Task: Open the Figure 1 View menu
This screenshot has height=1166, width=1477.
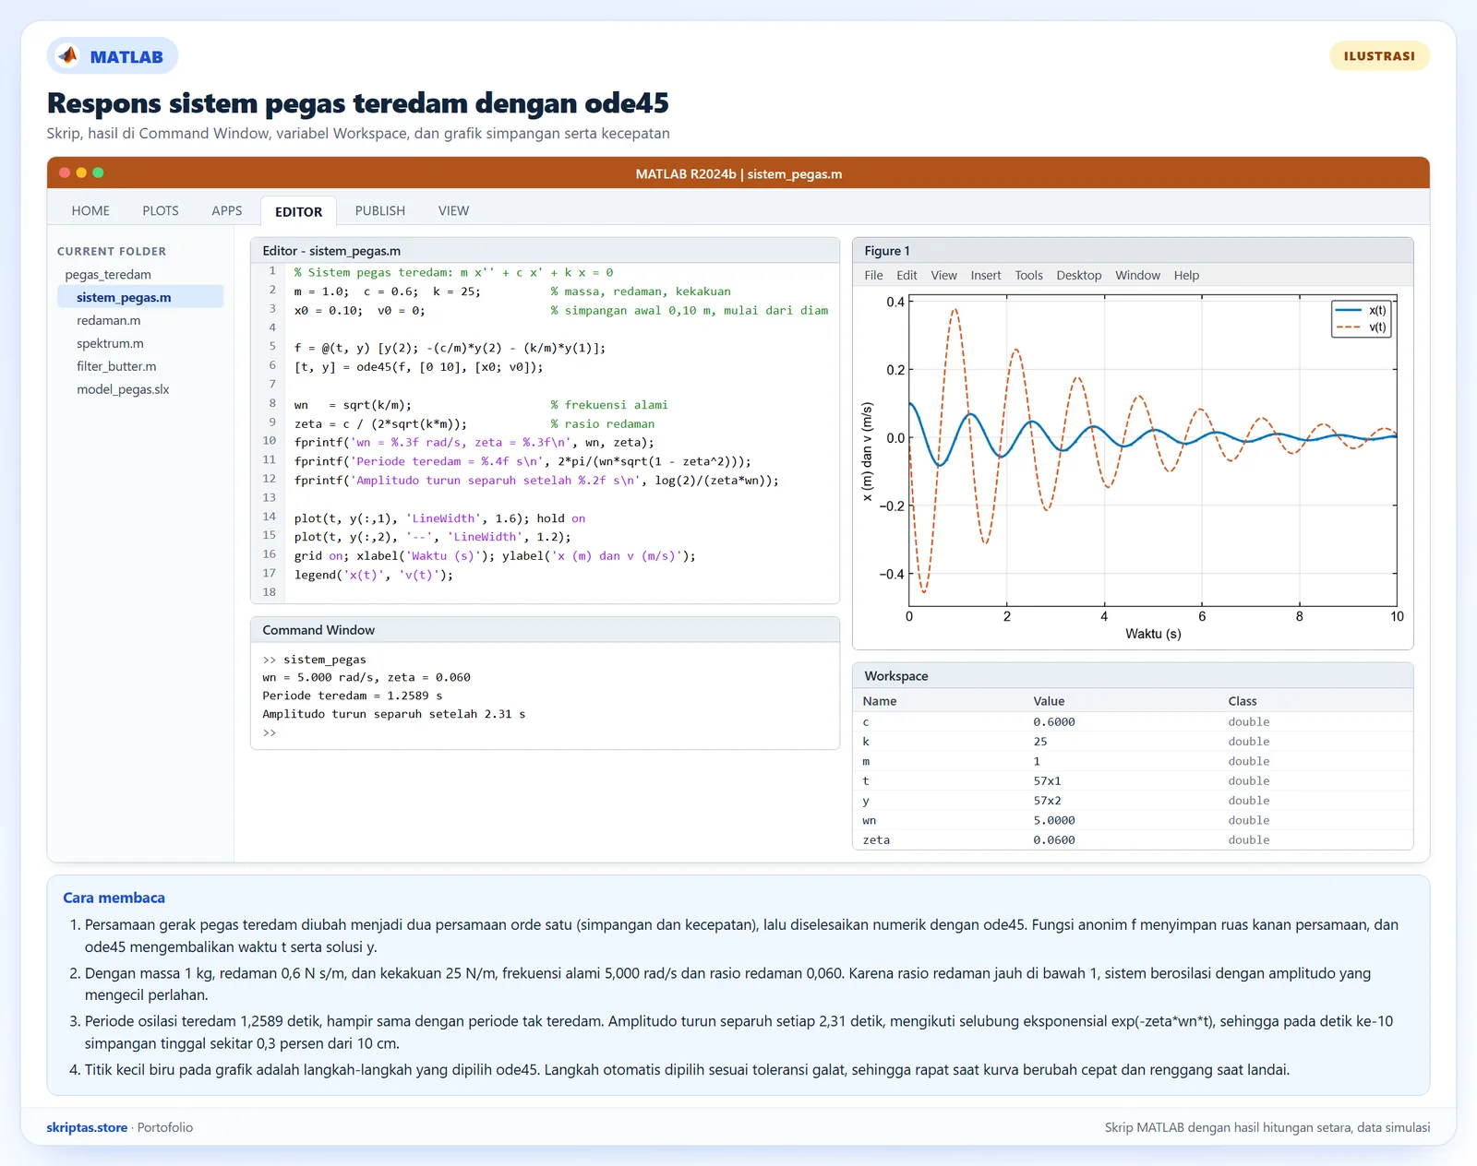Action: [x=943, y=276]
